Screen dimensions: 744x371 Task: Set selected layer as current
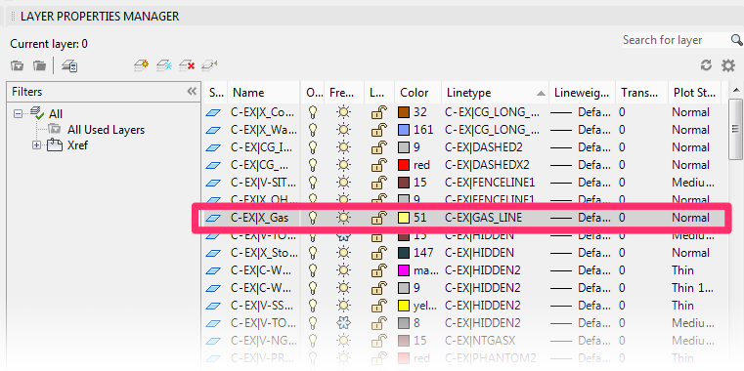210,65
